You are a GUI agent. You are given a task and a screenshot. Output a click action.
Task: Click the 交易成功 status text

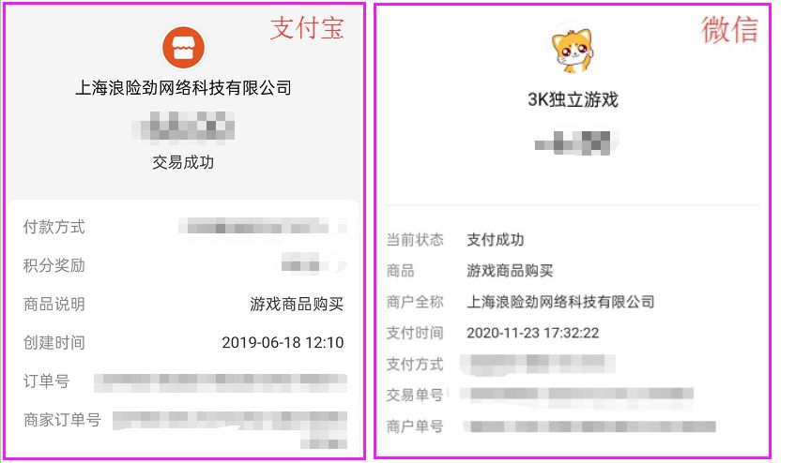coord(183,162)
